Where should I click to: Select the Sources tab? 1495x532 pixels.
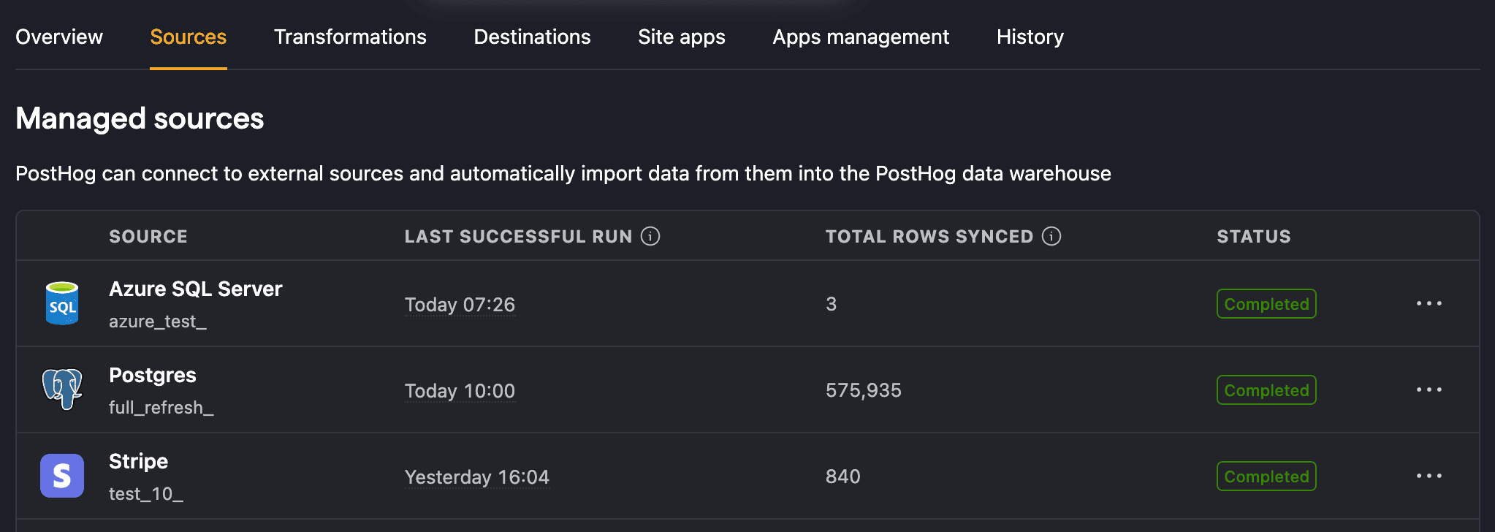[x=189, y=37]
